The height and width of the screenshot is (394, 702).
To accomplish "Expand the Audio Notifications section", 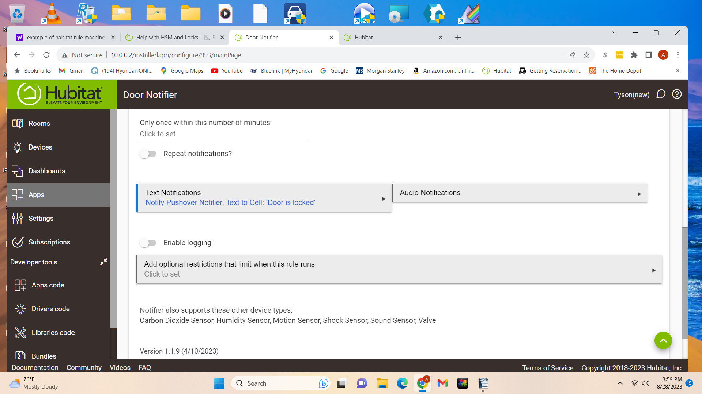I will point(520,193).
